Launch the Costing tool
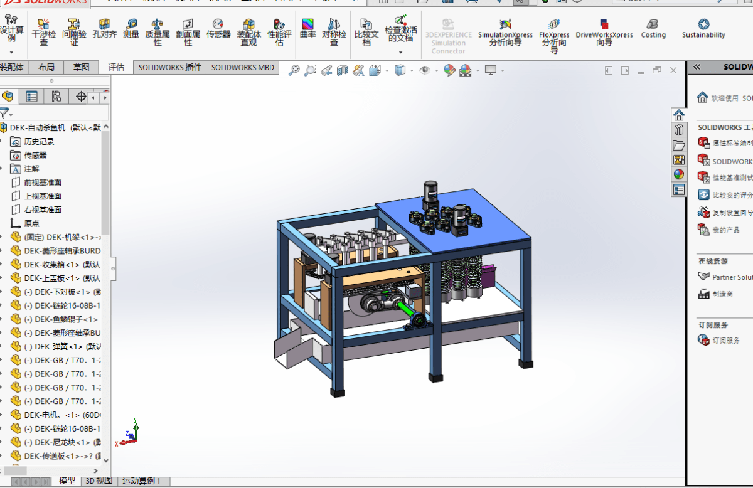Image resolution: width=753 pixels, height=488 pixels. [x=653, y=29]
